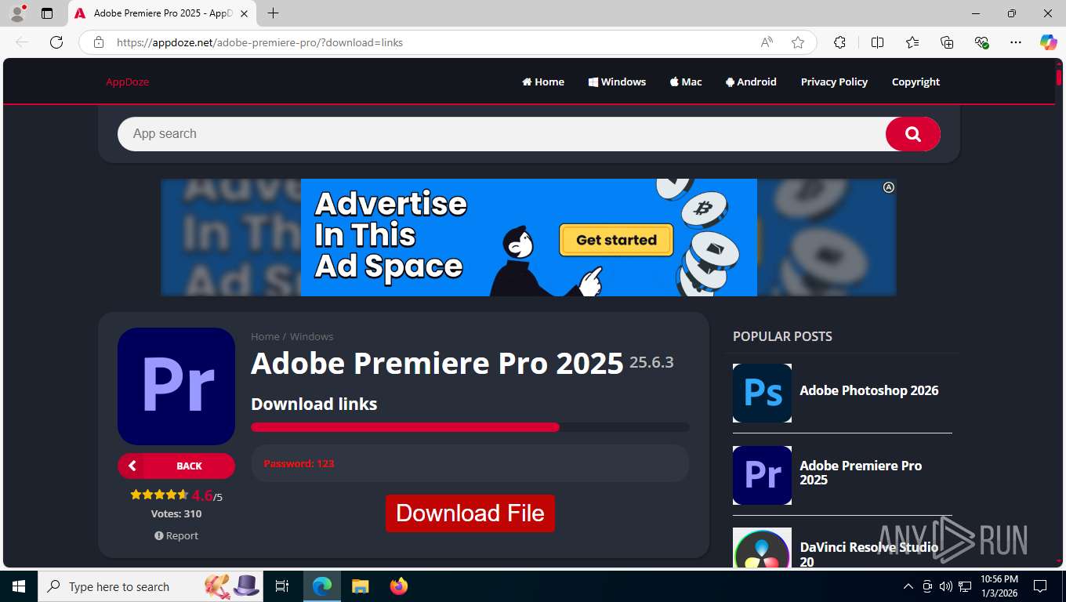Screen dimensions: 1066x602
Task: Click the browser profile avatar icon
Action: click(x=17, y=13)
